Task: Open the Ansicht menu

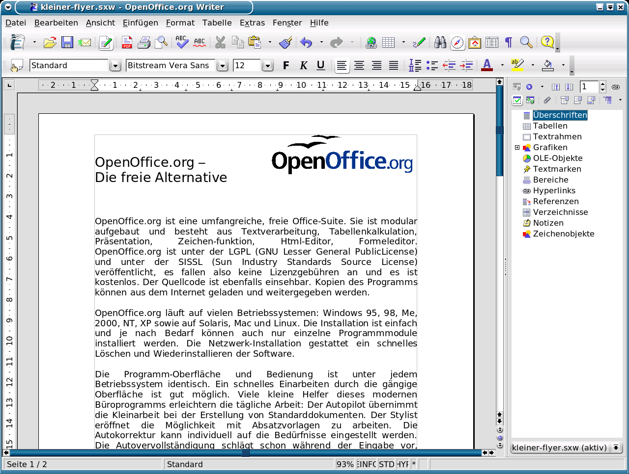Action: [100, 23]
